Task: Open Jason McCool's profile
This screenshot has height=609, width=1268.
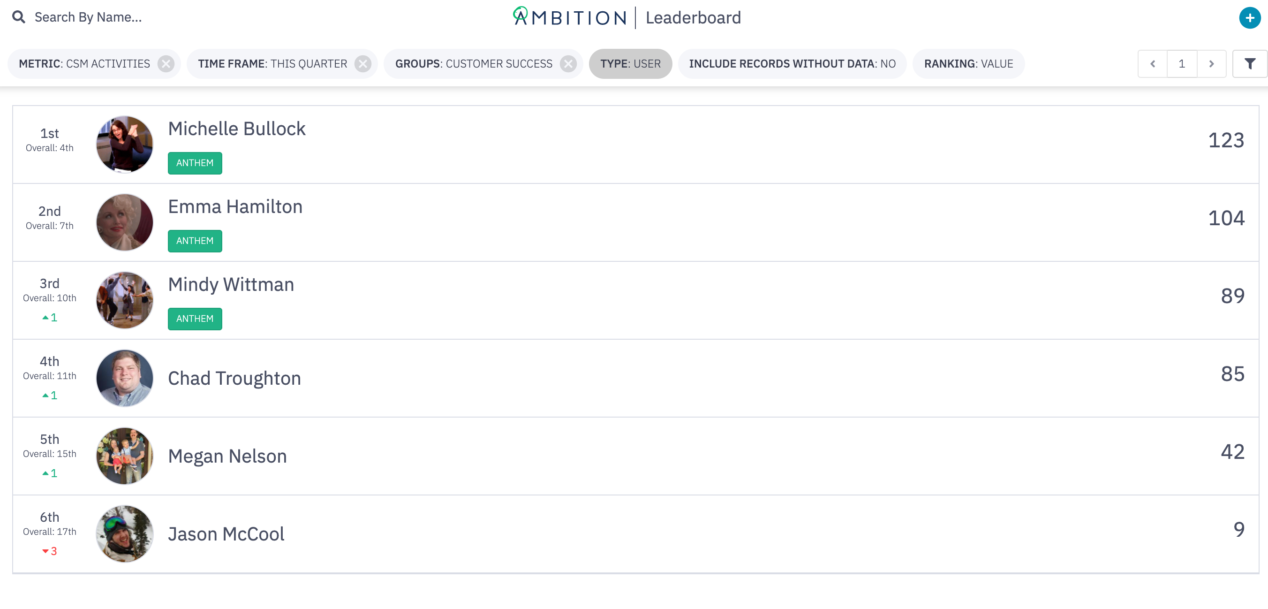Action: coord(226,533)
